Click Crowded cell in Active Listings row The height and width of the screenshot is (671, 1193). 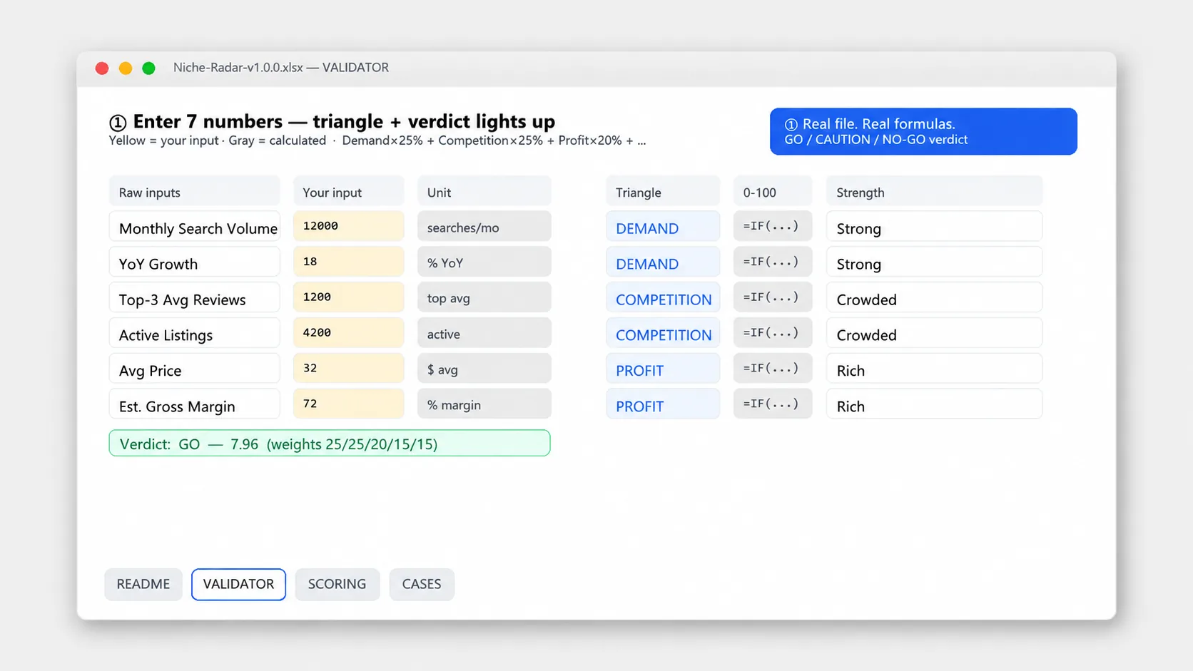(x=935, y=333)
